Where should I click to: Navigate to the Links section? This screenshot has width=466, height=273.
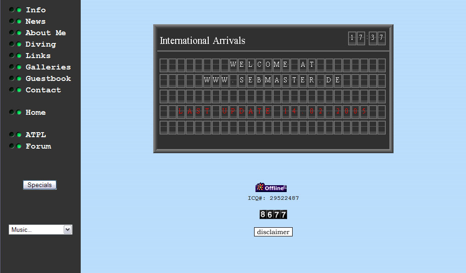coord(38,56)
